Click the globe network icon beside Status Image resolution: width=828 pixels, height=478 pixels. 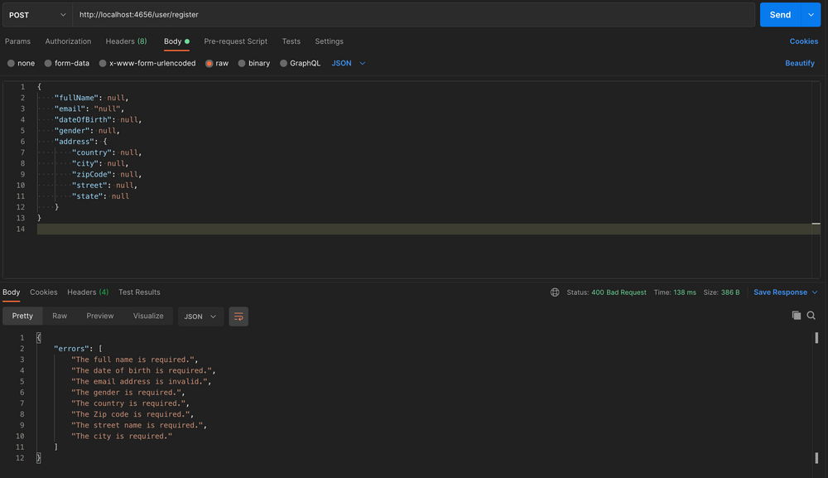pos(555,292)
